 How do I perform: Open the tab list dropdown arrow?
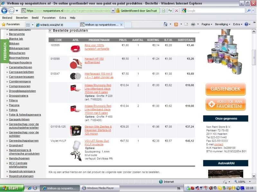[32, 25]
